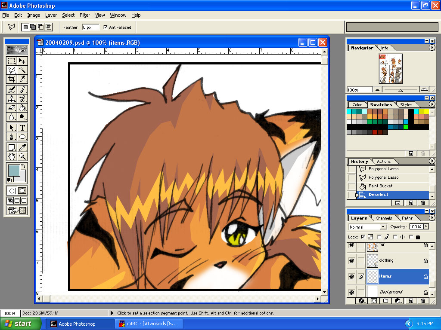Select the Notes tool
This screenshot has height=330, width=441.
tap(12, 147)
